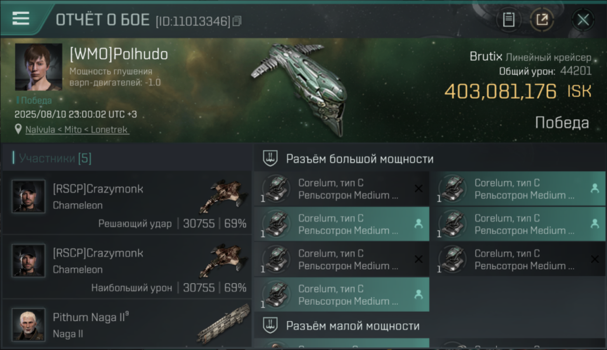The image size is (607, 350).
Task: Open the clipboard report icon
Action: tap(508, 20)
